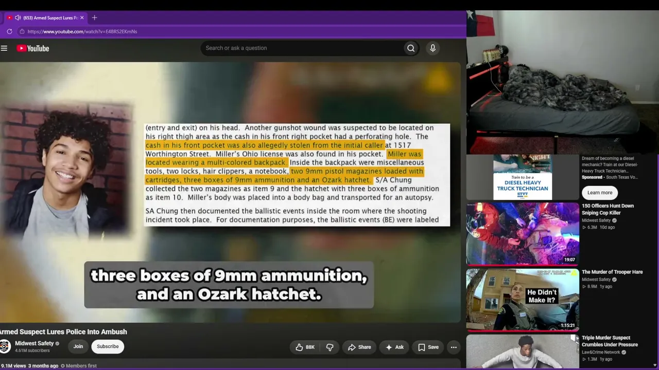View site info via the address bar lock icon
This screenshot has height=370, width=659.
click(x=22, y=31)
